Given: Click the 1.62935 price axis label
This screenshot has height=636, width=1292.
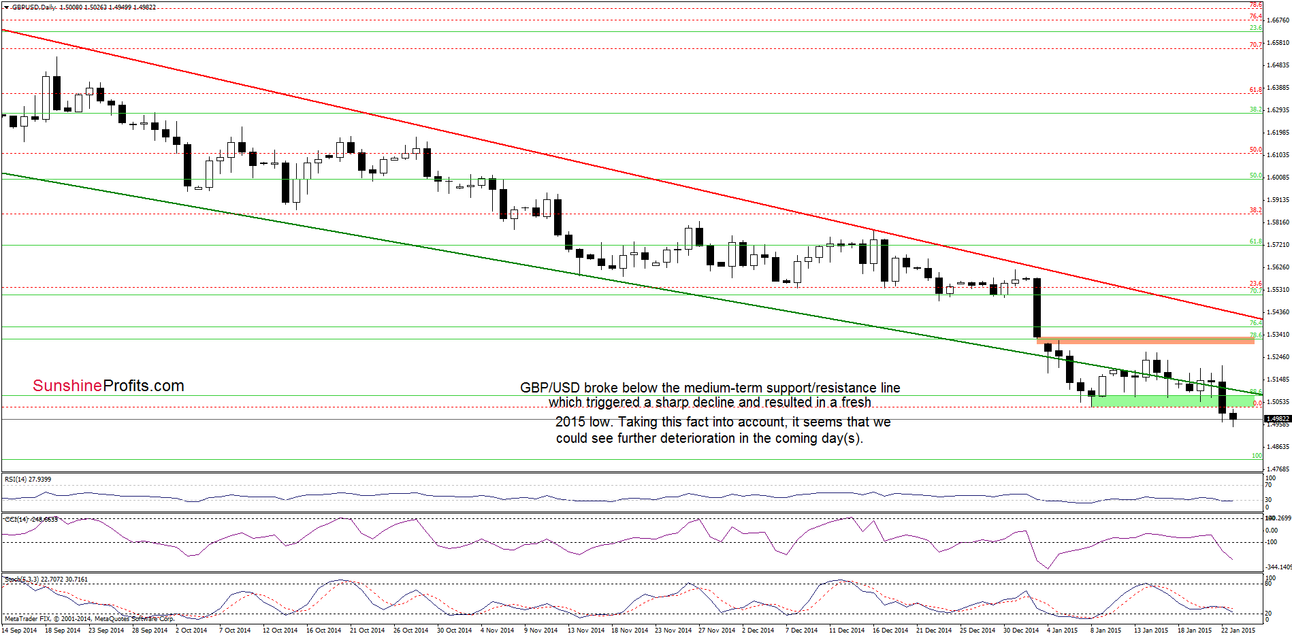Looking at the screenshot, I should [x=1278, y=110].
